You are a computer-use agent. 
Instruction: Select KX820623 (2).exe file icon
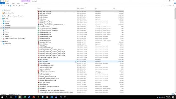38,15
